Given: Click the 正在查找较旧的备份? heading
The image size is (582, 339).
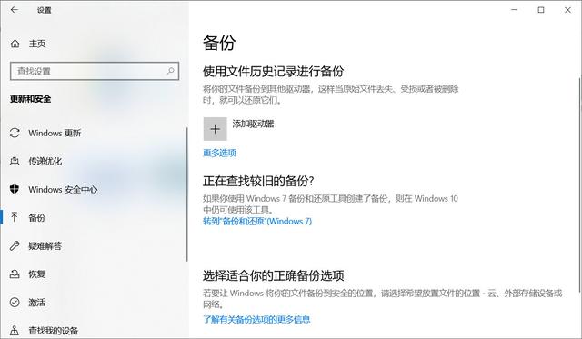Looking at the screenshot, I should tap(258, 181).
